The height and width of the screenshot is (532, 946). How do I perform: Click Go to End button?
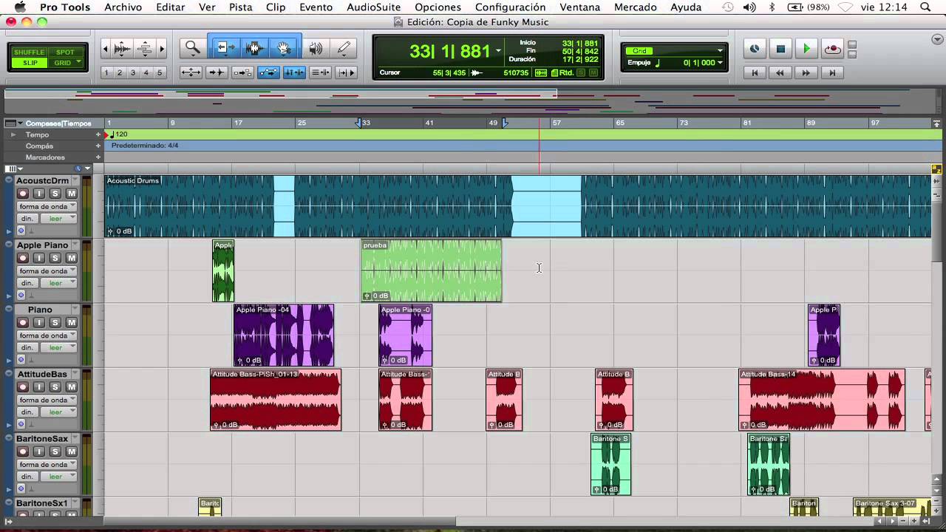[x=832, y=72]
